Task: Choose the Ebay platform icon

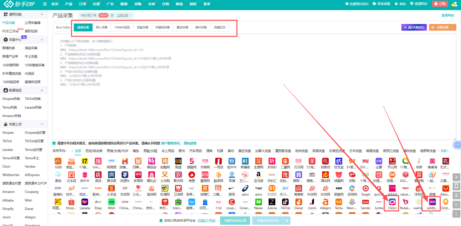Action: [x=98, y=202]
